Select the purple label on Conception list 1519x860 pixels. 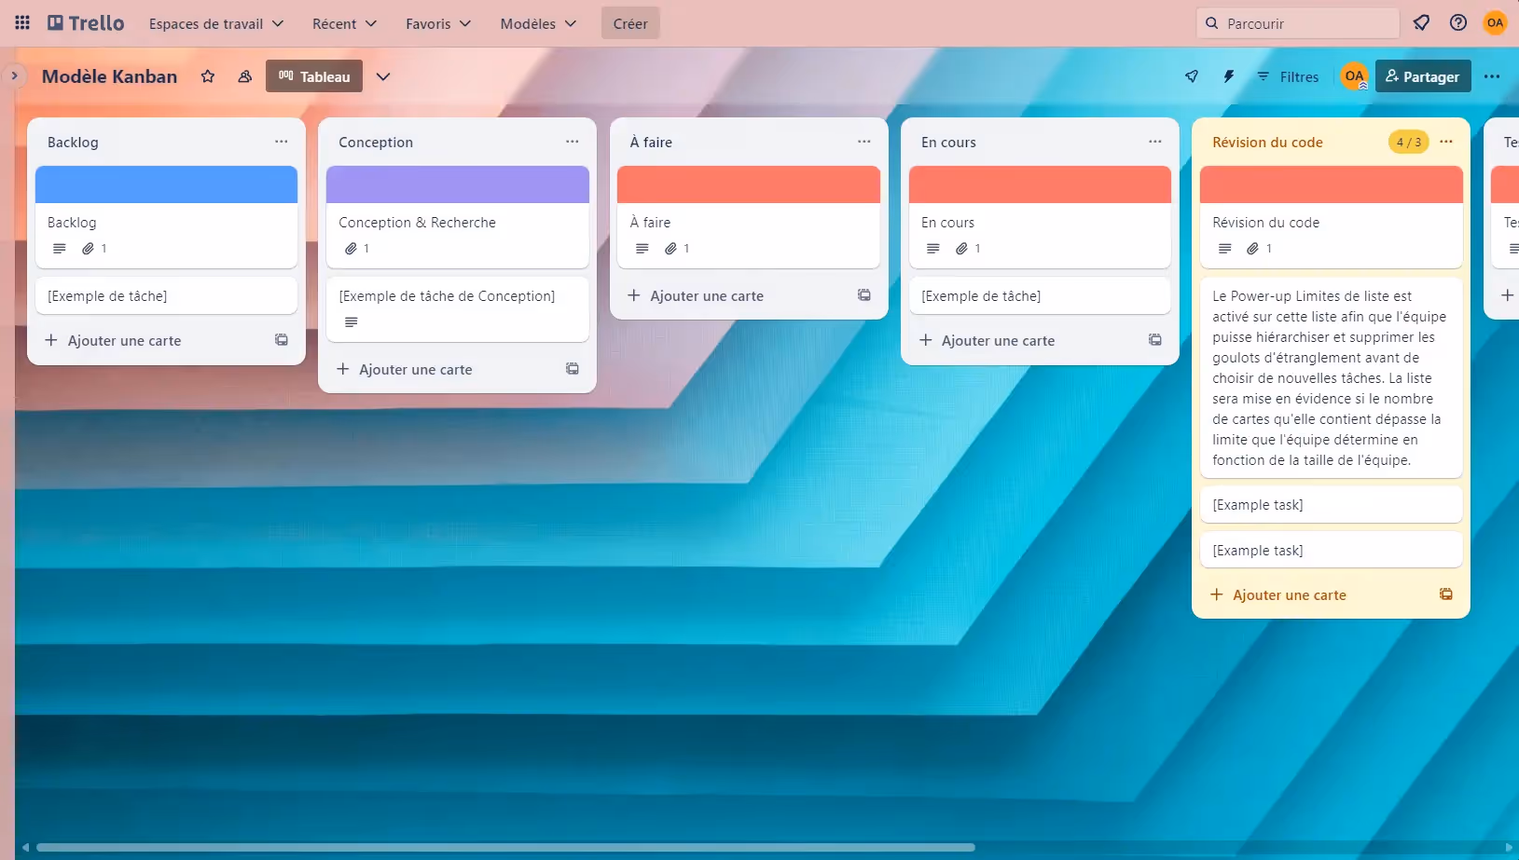coord(456,184)
